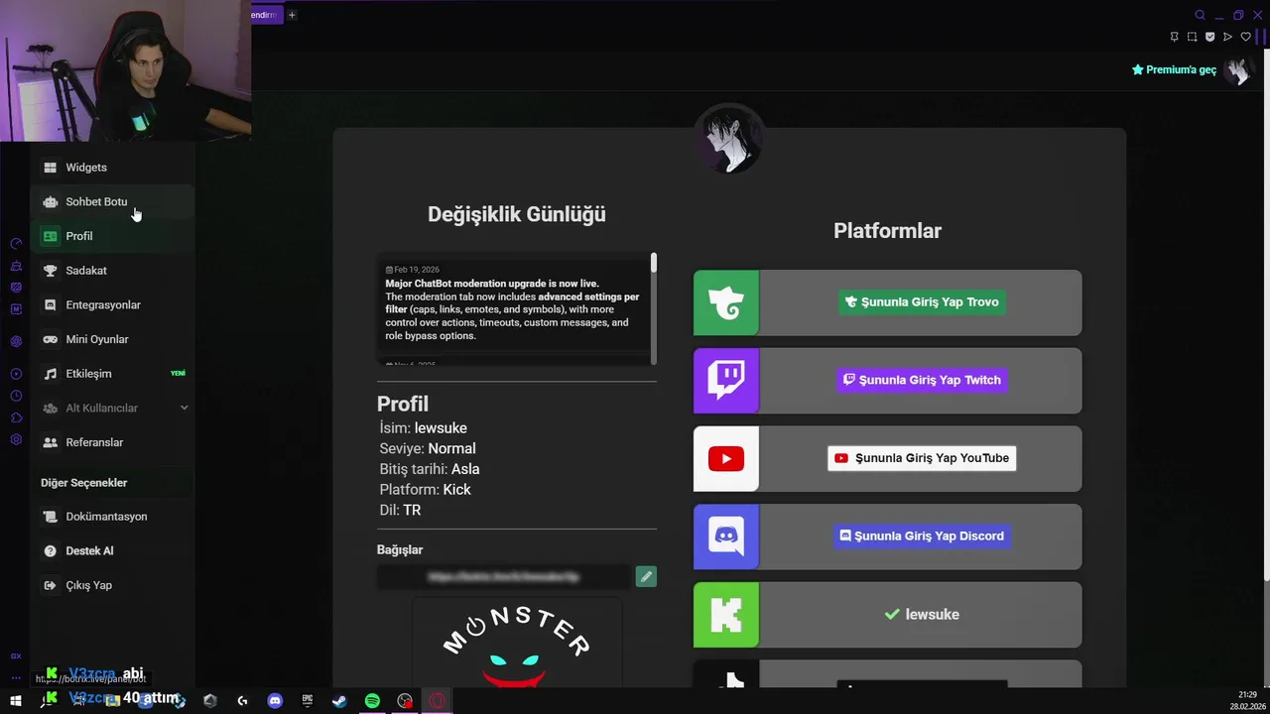Click the Widgets grid icon
Screen dimensions: 1270x714
click(50, 168)
